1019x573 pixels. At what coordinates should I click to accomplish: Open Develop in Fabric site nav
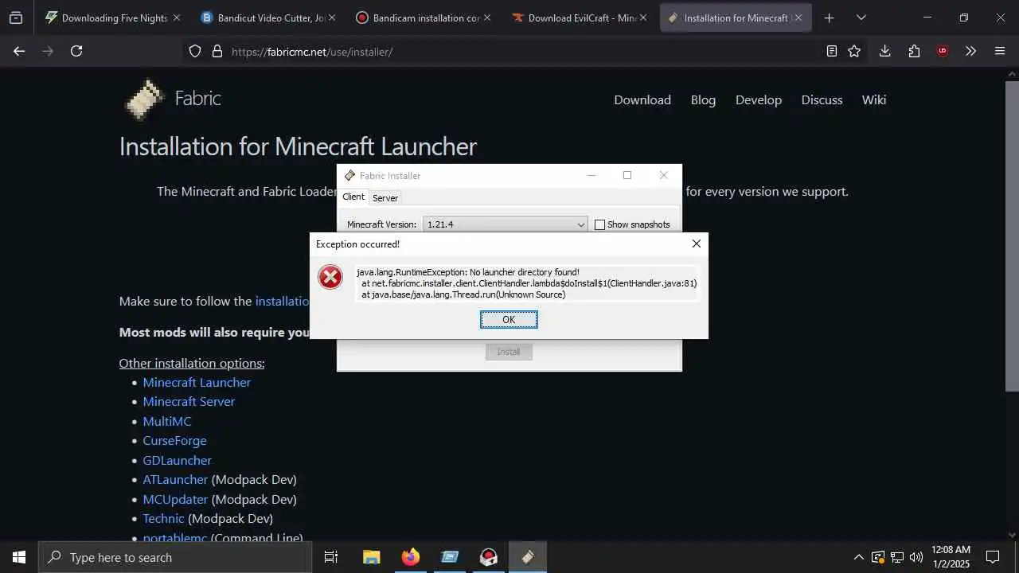pos(759,99)
